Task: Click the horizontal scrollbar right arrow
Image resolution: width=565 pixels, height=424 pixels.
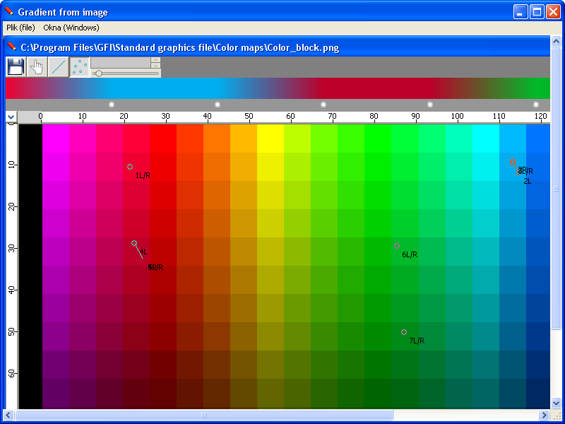Action: click(545, 415)
